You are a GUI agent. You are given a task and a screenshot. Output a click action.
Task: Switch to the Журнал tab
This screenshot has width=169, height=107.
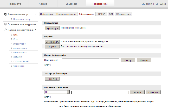[x=71, y=4]
